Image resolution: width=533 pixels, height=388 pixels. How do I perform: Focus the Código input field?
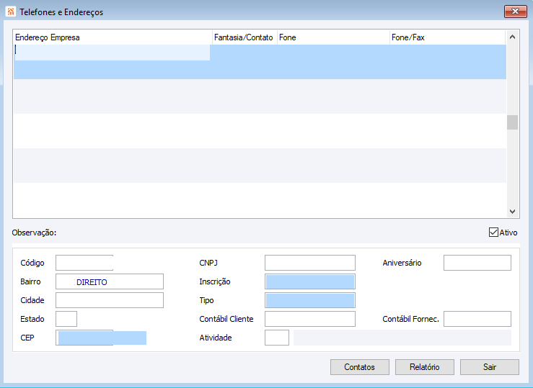pyautogui.click(x=84, y=263)
